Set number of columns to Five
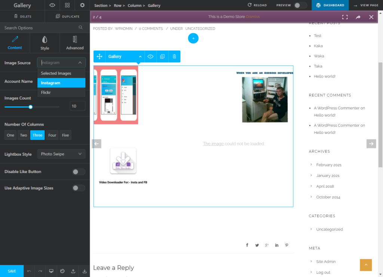The image size is (383, 277). click(65, 135)
